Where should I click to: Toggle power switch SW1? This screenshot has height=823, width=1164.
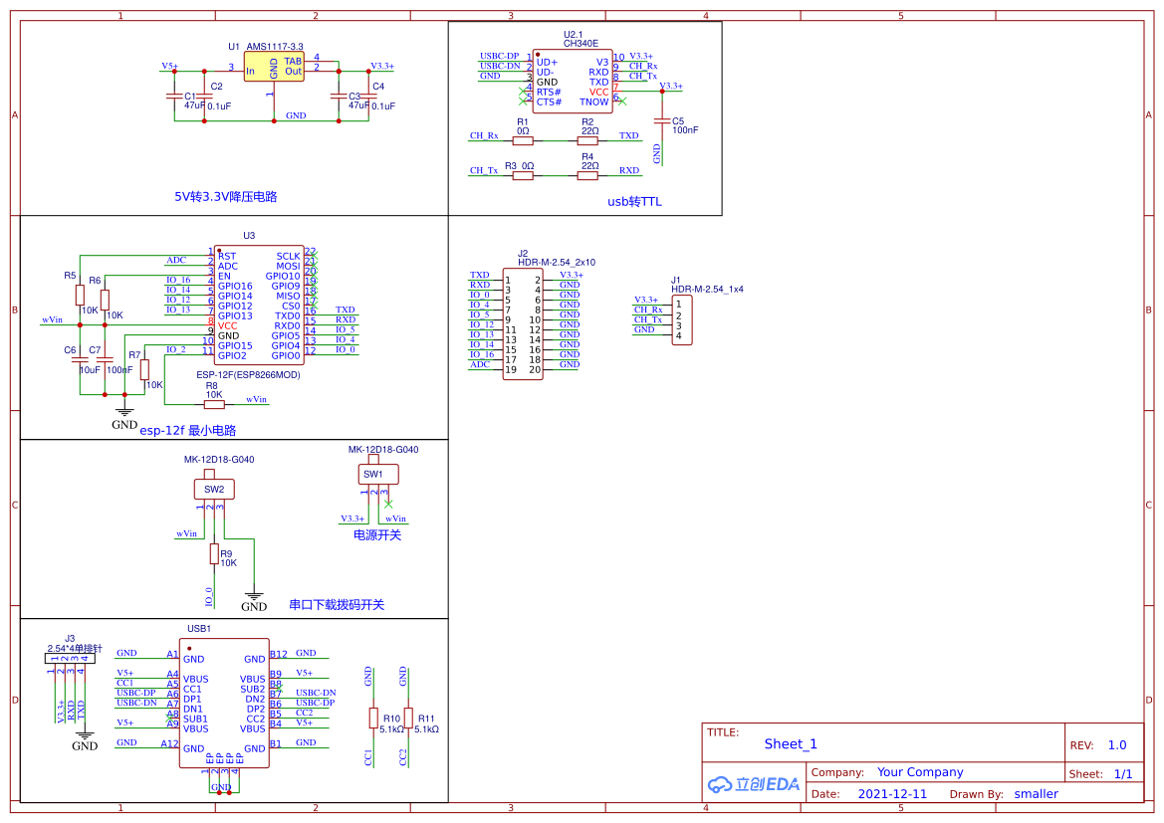(x=377, y=474)
